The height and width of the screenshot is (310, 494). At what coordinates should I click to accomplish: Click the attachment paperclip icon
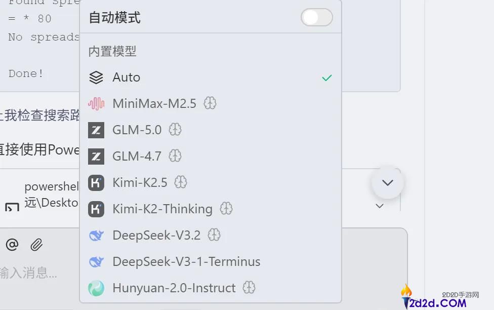coord(36,245)
